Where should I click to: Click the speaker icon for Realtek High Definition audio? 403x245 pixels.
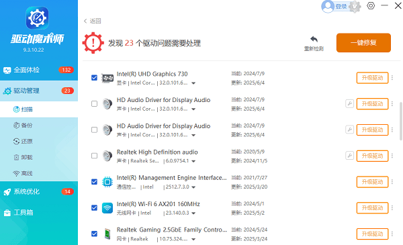point(107,156)
